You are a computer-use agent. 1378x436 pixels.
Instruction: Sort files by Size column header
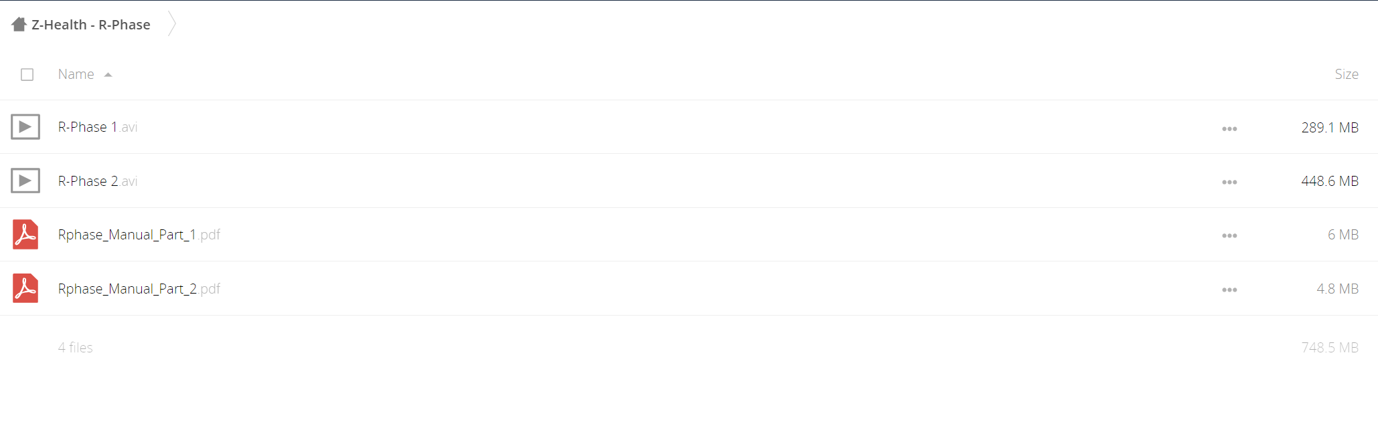tap(1347, 74)
